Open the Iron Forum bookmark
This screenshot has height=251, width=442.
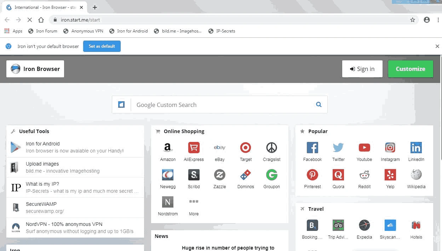43,31
